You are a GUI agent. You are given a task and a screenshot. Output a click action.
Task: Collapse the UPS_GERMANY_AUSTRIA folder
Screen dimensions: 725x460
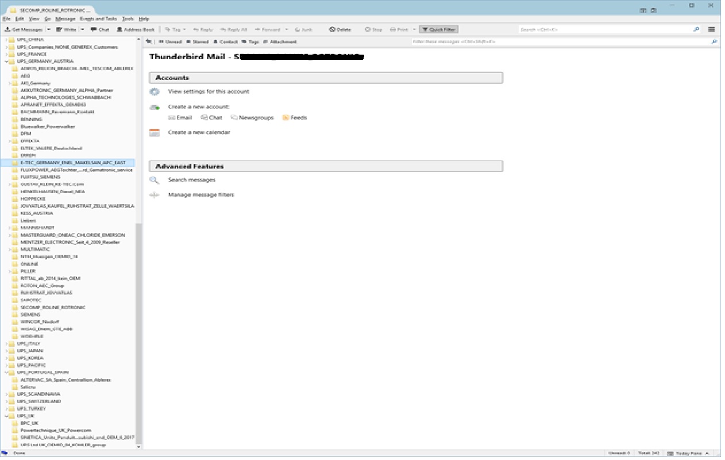6,61
